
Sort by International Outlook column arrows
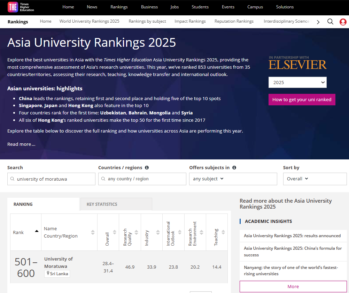tap(180, 232)
